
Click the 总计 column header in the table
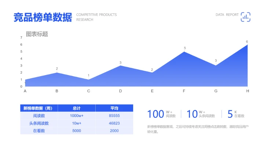[77, 108]
